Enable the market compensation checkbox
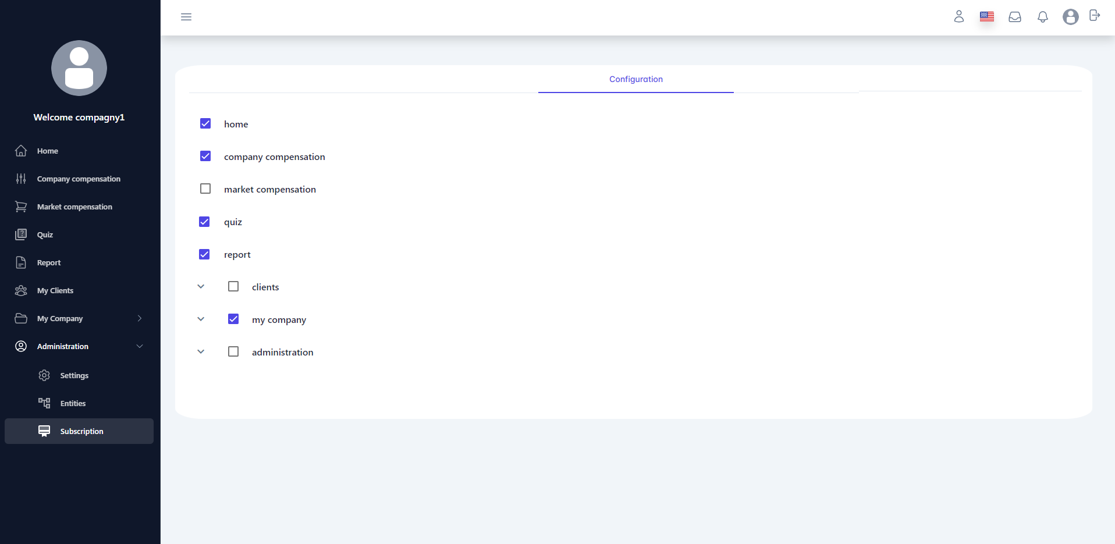 205,189
